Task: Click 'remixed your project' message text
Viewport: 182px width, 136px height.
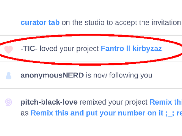Action: [113, 102]
